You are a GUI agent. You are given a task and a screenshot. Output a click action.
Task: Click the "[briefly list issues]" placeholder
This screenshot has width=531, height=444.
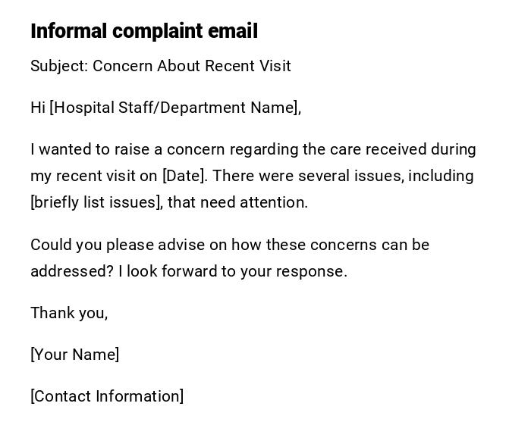tap(96, 202)
